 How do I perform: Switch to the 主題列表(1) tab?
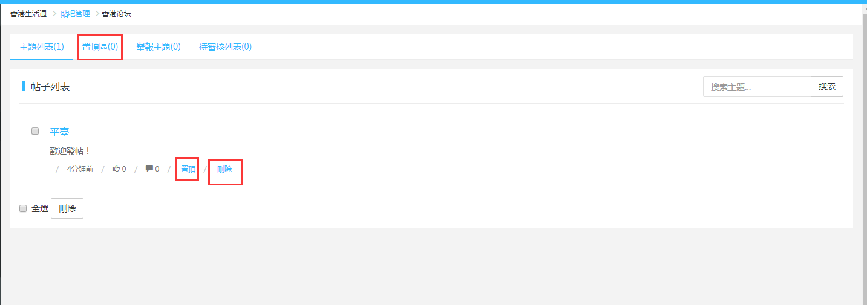(x=42, y=47)
